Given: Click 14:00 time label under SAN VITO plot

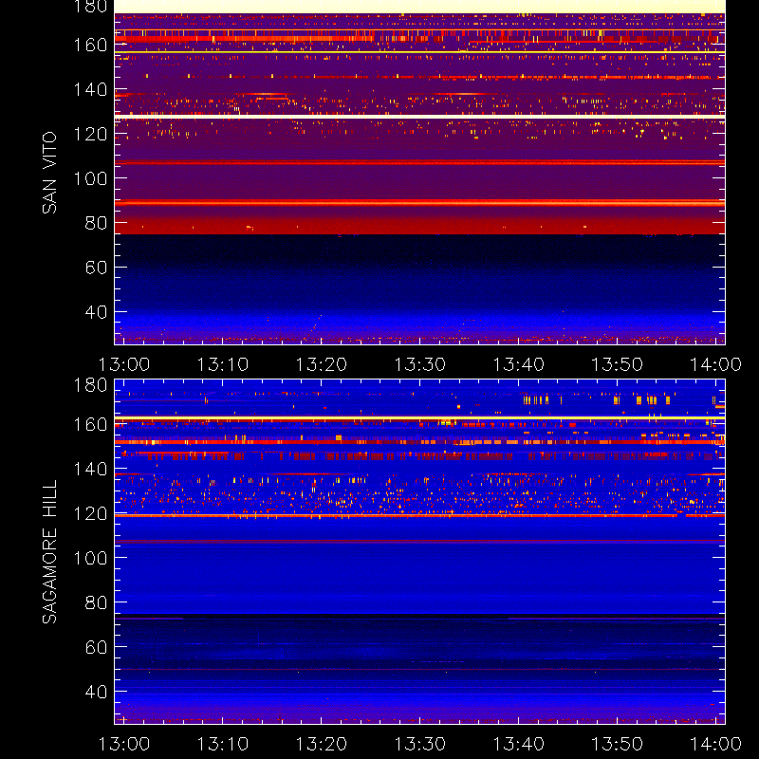Looking at the screenshot, I should point(715,364).
